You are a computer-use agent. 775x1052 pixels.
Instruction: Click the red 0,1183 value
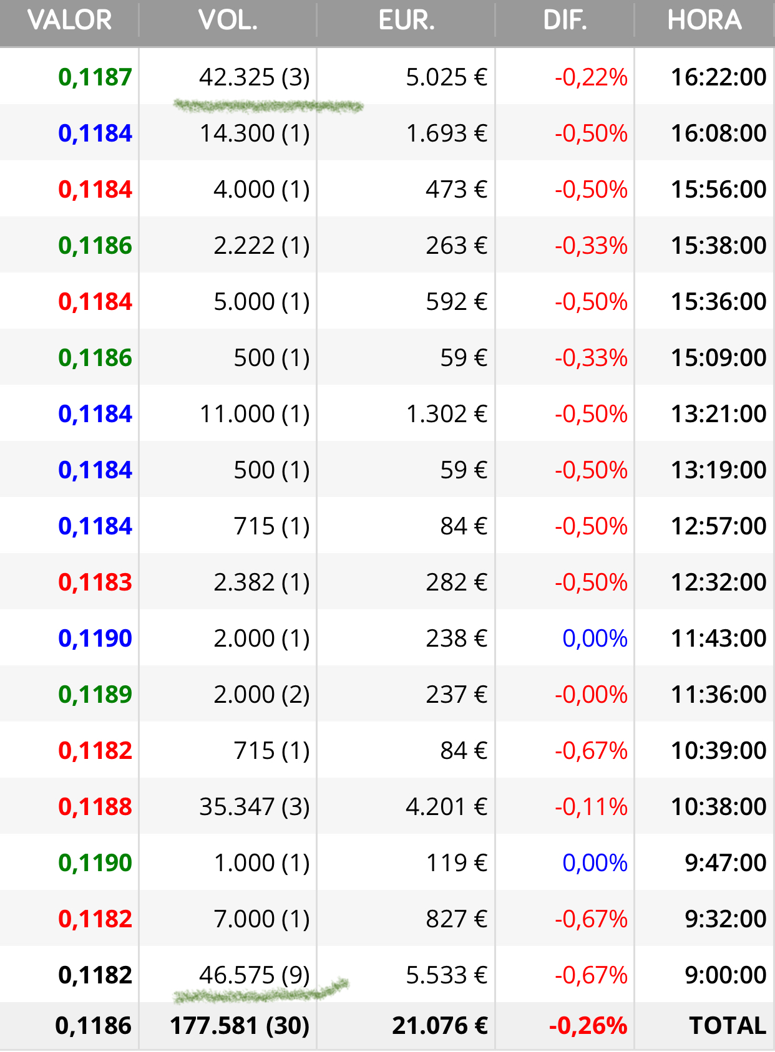click(95, 582)
